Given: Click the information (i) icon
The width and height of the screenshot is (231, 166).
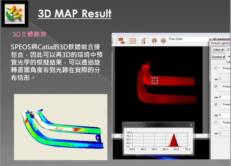Looking at the screenshot, I should (154, 40).
